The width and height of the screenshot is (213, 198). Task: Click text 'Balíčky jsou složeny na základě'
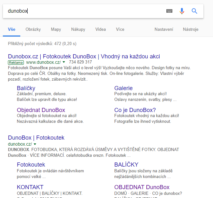point(143,171)
